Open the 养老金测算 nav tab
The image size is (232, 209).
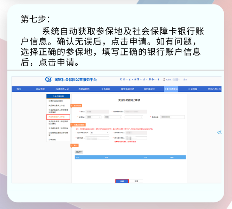click(84, 89)
